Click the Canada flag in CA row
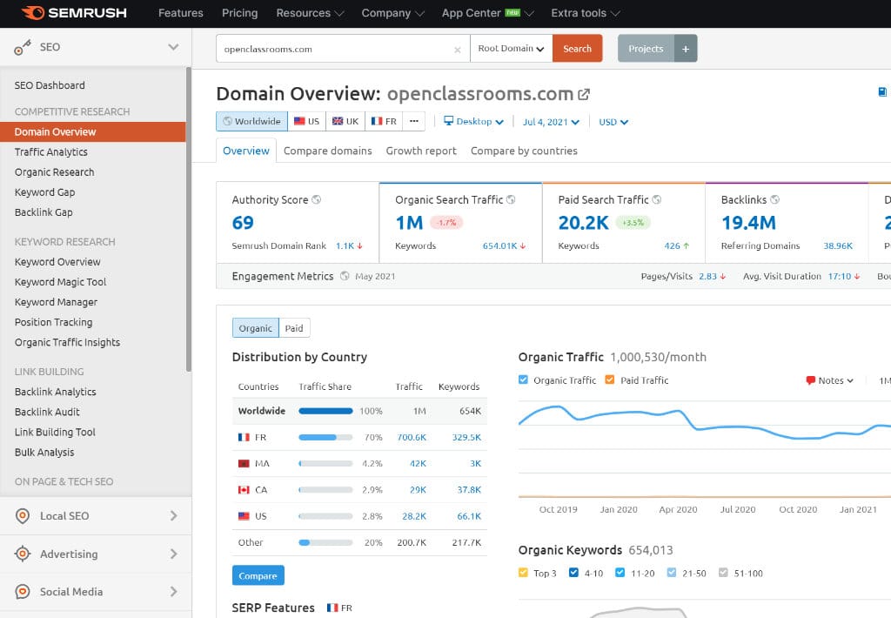This screenshot has width=891, height=618. (x=244, y=489)
